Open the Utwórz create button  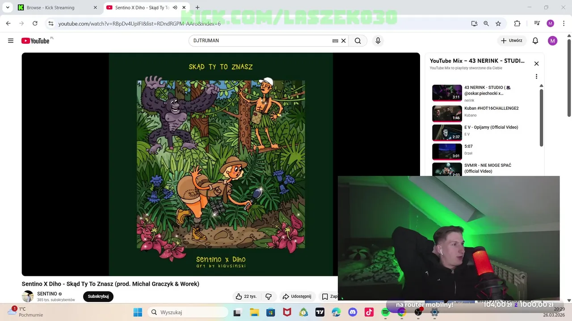511,41
